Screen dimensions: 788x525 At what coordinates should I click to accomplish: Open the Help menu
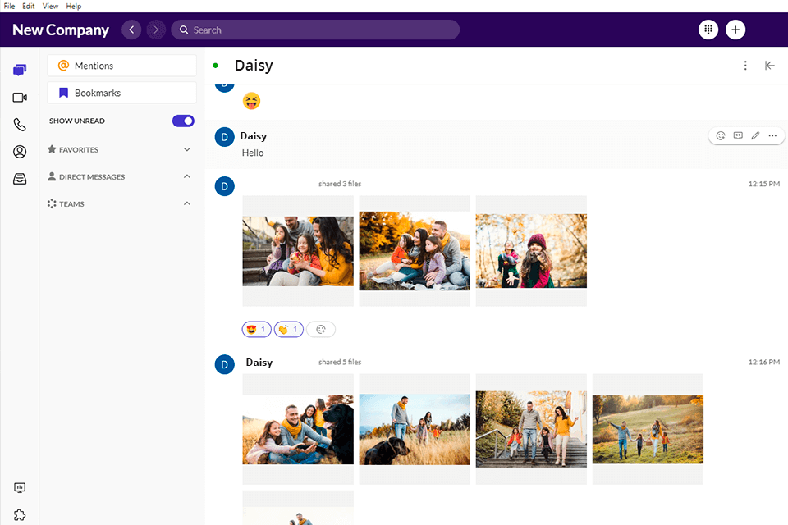[73, 6]
